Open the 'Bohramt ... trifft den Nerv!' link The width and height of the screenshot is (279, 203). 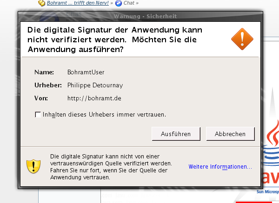(78, 3)
